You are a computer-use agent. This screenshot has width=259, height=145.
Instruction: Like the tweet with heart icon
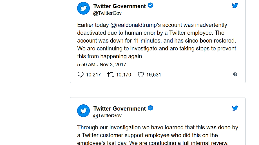point(141,75)
